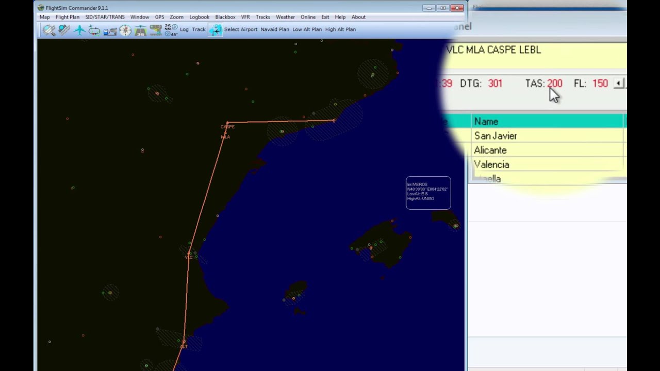Open the Zoom menu
This screenshot has height=371, width=660.
[176, 17]
